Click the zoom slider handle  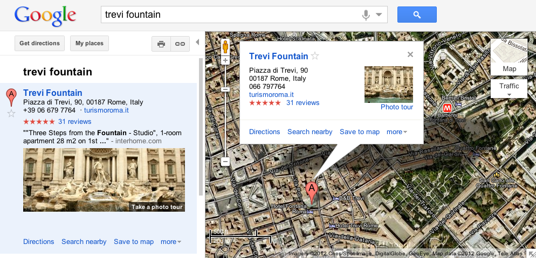pos(225,89)
